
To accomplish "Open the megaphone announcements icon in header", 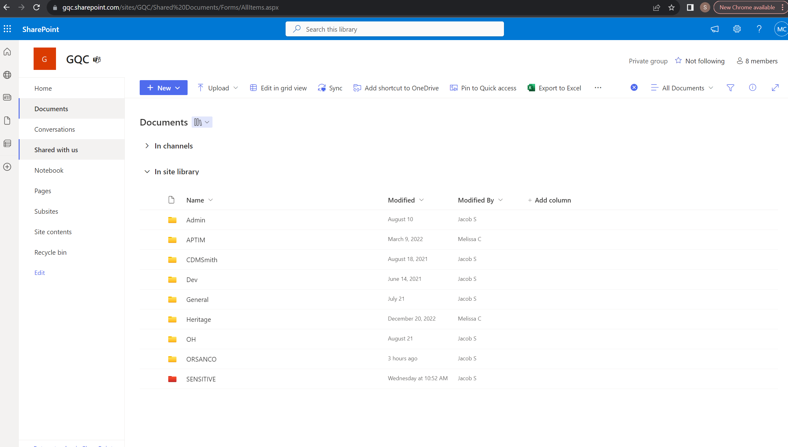I will coord(715,29).
